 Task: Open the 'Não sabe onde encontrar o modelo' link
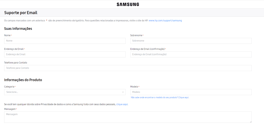(160, 97)
